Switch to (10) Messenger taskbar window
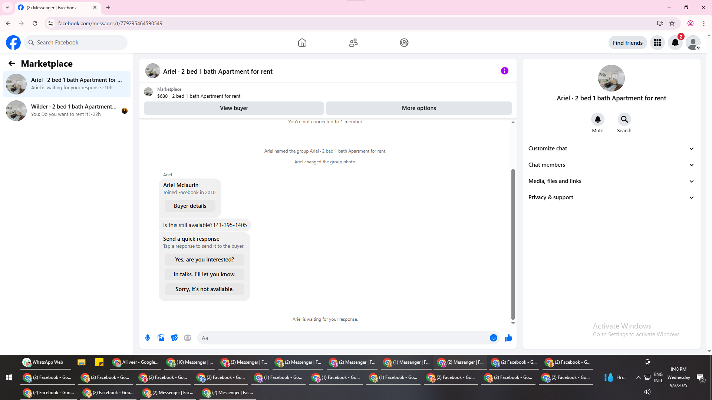712x400 pixels. 190,362
